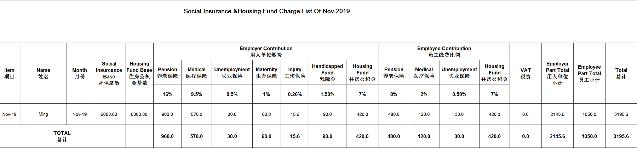
Task: Click the employer Pension 16% rate cell
Action: [167, 94]
